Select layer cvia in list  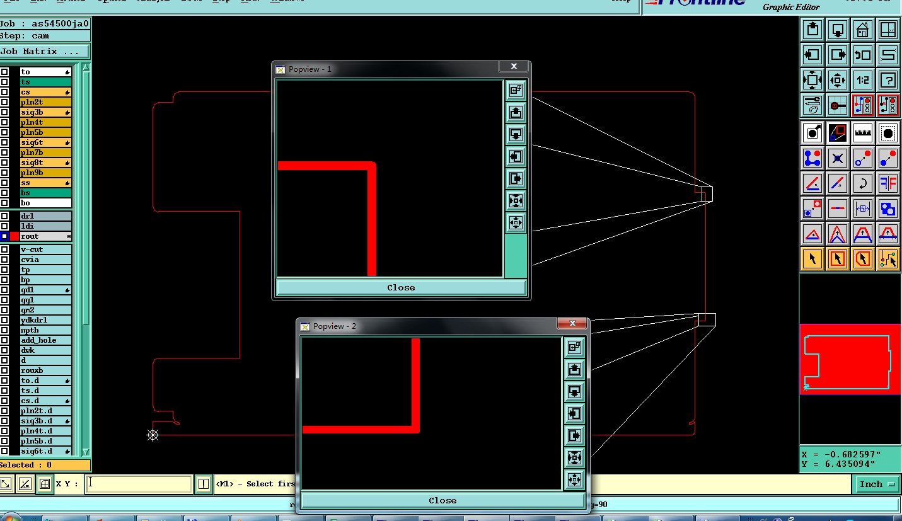(45, 260)
